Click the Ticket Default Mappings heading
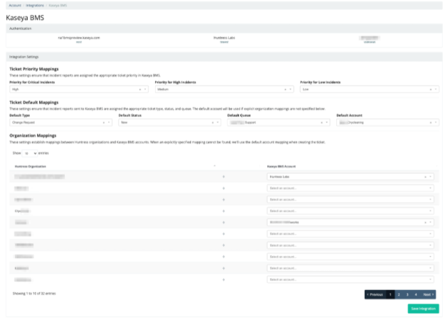The height and width of the screenshot is (319, 444). 34,102
